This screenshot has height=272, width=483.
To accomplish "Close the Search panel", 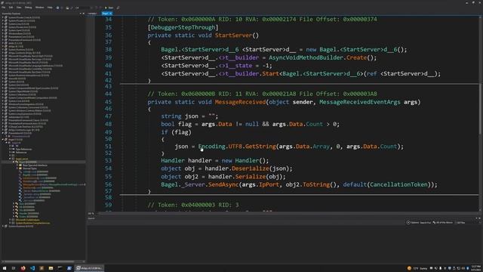I will pos(480,218).
